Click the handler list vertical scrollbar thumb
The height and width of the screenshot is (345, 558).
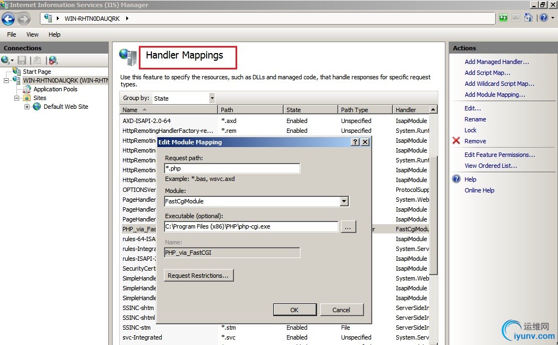(433, 215)
